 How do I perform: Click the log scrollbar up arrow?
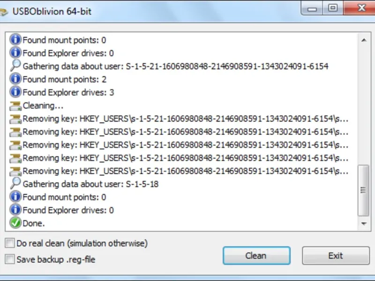[364, 40]
